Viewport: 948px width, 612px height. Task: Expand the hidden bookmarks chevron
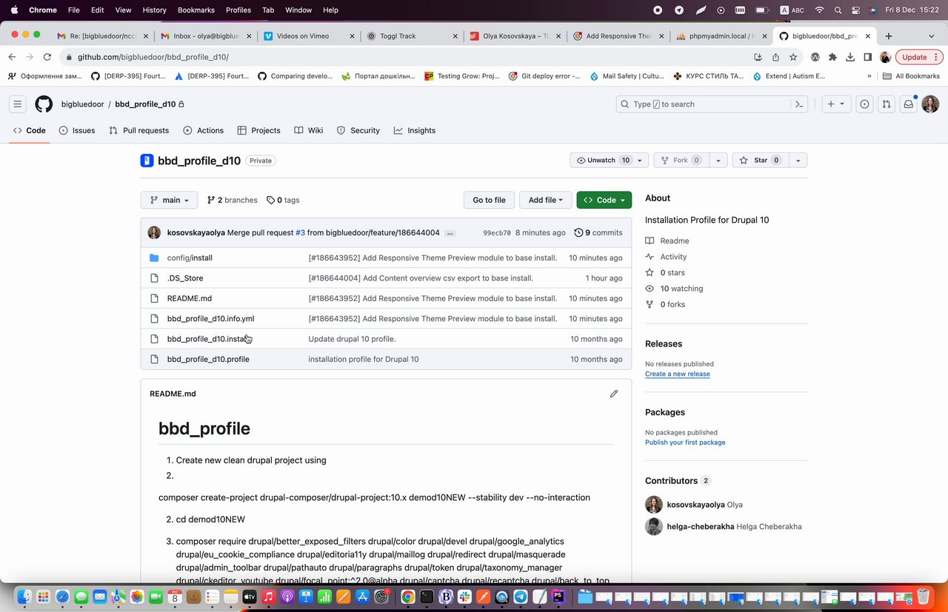tap(869, 75)
